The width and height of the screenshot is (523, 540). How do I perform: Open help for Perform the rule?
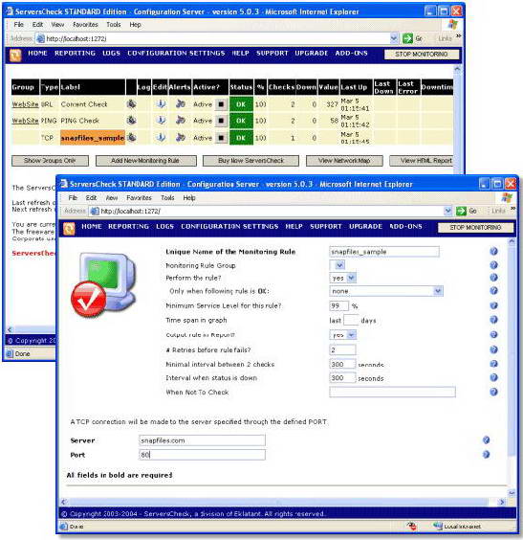click(493, 278)
